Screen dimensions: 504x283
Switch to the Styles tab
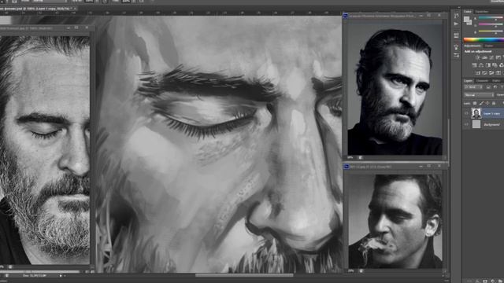pyautogui.click(x=489, y=46)
